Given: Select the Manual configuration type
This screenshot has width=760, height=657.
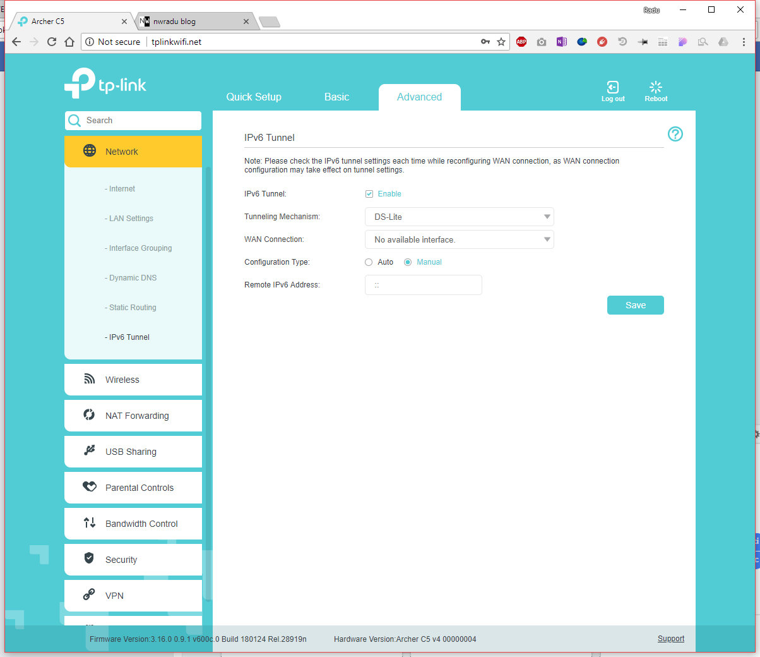Looking at the screenshot, I should (408, 262).
